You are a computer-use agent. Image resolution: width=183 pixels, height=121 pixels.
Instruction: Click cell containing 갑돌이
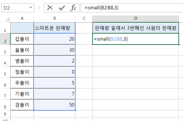22,39
